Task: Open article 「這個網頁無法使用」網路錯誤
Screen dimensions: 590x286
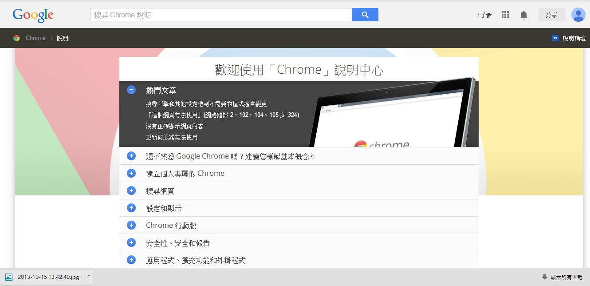Action: click(223, 115)
